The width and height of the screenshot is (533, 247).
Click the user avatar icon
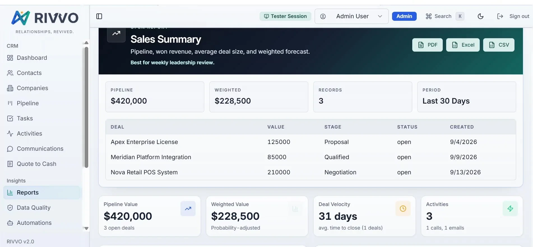323,16
